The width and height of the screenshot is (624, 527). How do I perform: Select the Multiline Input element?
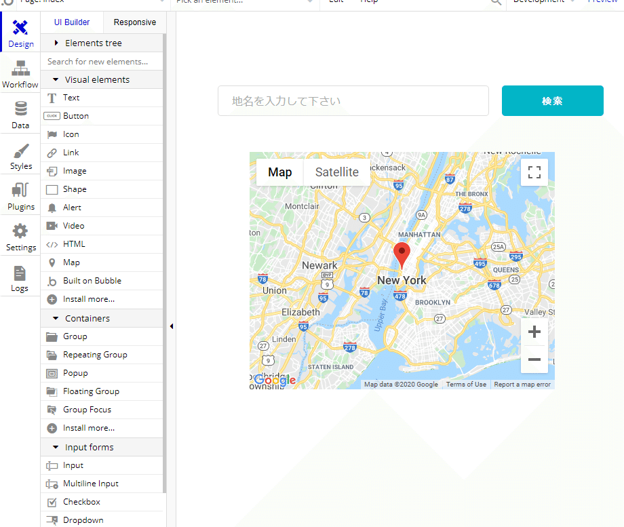coord(102,484)
